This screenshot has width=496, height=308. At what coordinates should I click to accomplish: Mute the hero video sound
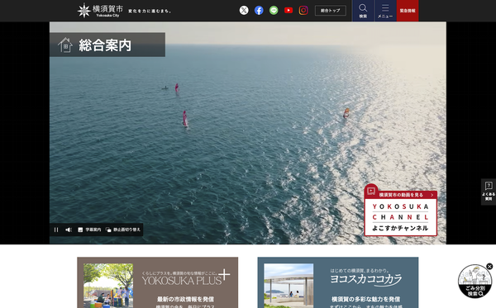point(69,230)
